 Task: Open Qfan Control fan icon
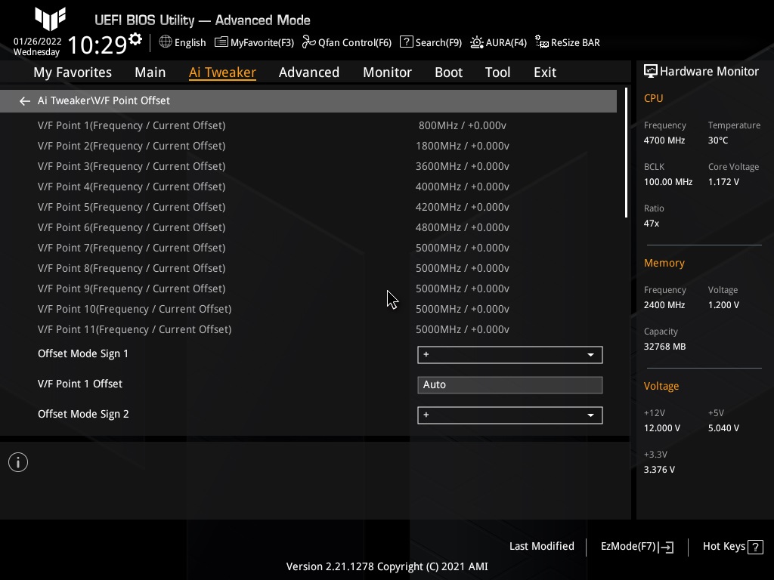point(309,42)
